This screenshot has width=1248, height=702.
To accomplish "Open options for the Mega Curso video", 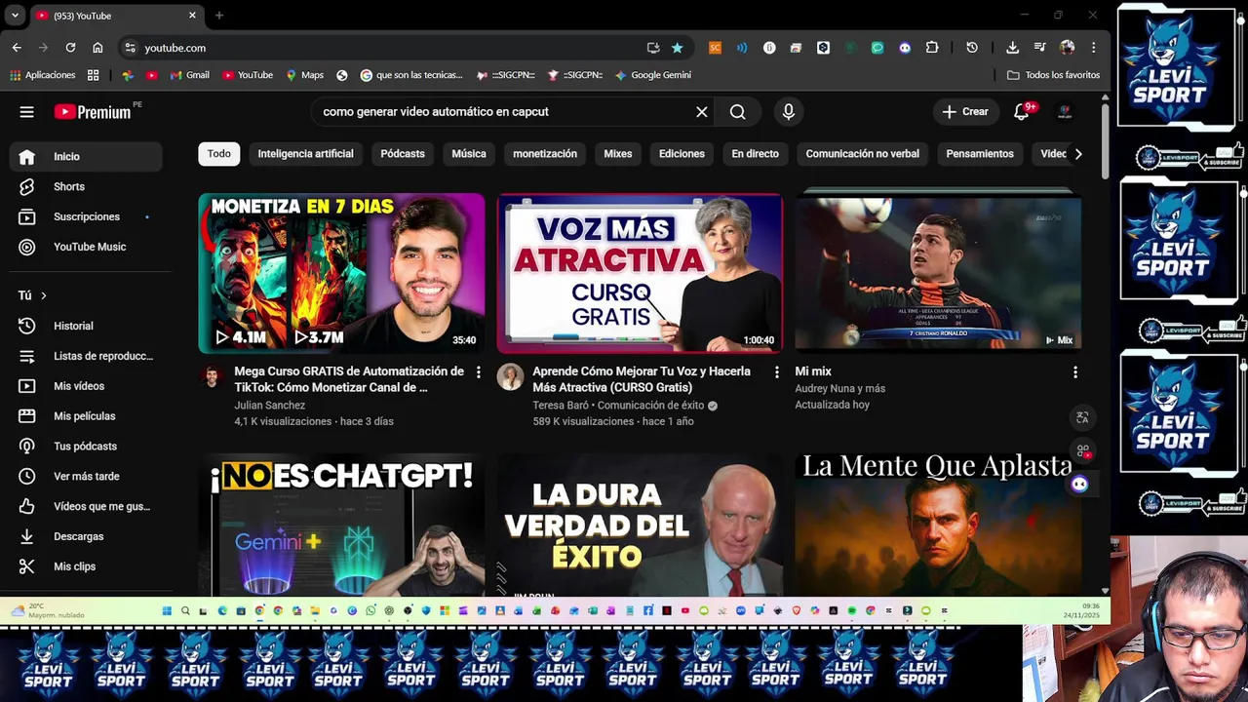I will [478, 372].
